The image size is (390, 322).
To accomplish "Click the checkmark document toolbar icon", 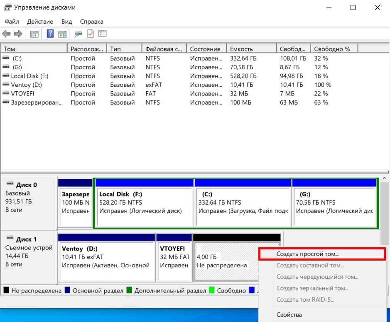I will [90, 34].
